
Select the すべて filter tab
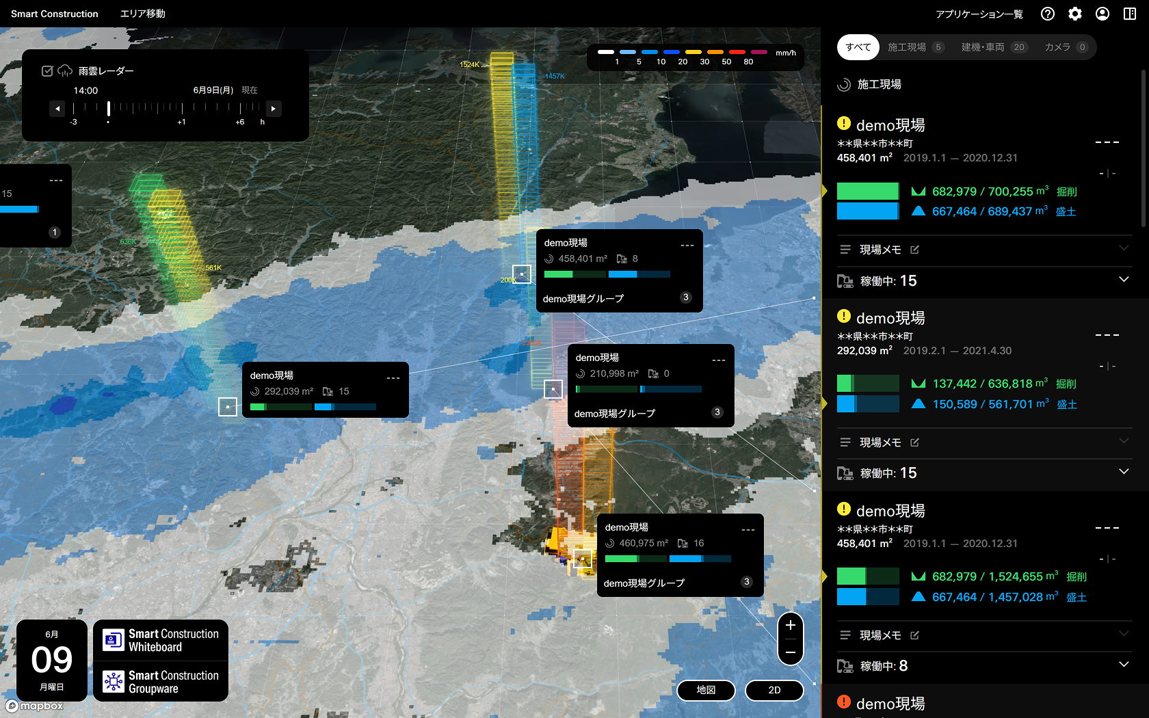pos(858,47)
